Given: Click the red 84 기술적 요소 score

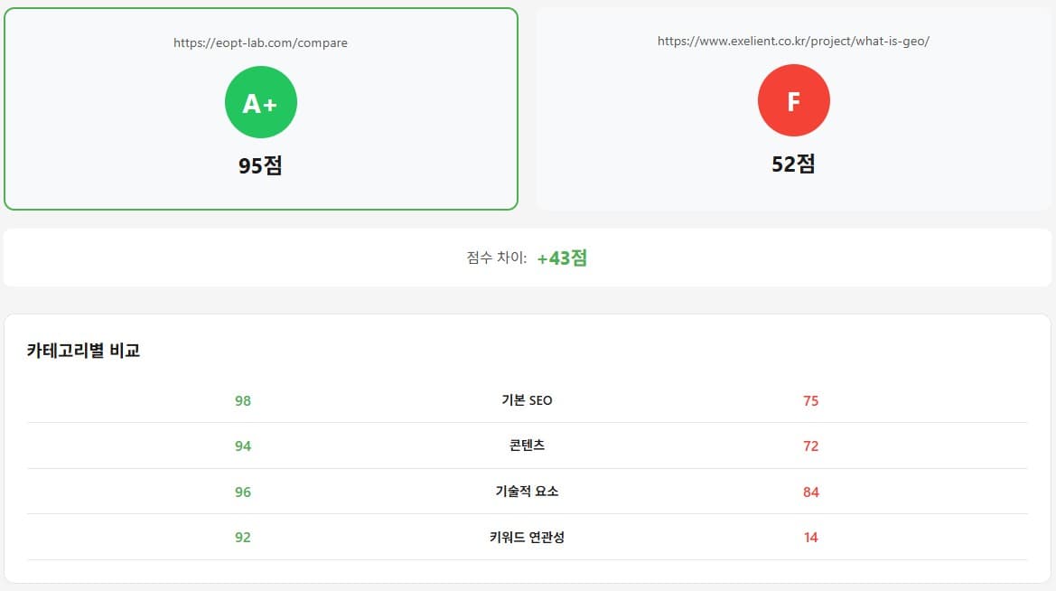Looking at the screenshot, I should pyautogui.click(x=811, y=492).
